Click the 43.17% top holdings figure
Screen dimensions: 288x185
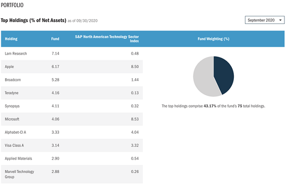coord(210,106)
